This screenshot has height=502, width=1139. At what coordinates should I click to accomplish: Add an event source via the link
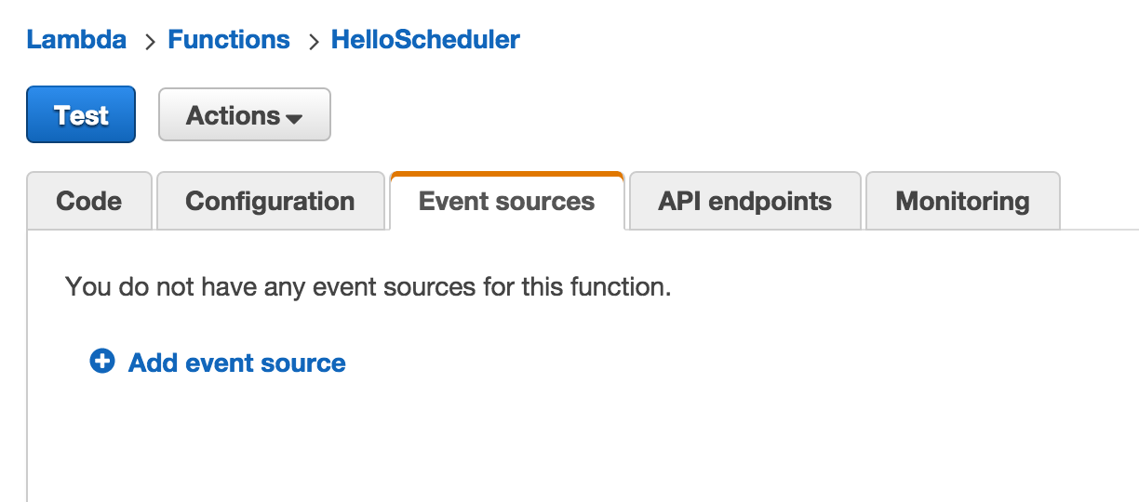click(x=236, y=363)
